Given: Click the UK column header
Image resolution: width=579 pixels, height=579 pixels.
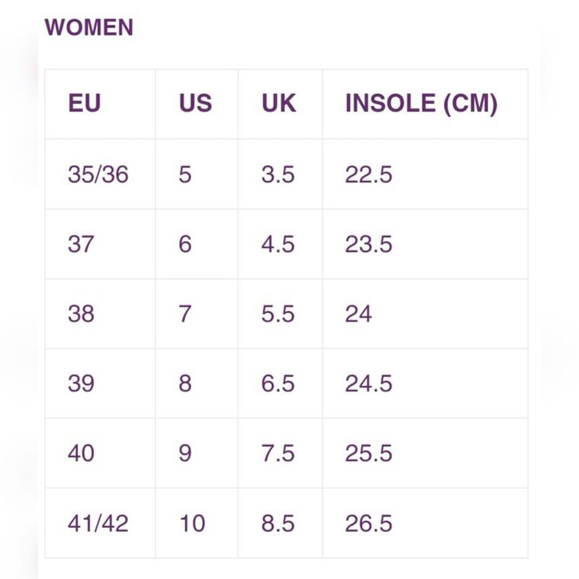Looking at the screenshot, I should (x=278, y=104).
